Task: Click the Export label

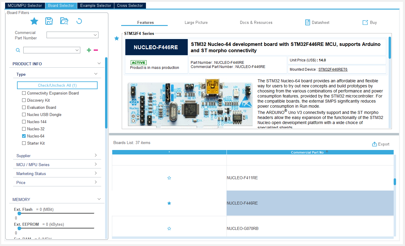Action: coord(384,144)
